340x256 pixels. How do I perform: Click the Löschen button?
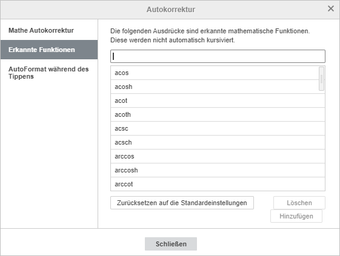(299, 203)
